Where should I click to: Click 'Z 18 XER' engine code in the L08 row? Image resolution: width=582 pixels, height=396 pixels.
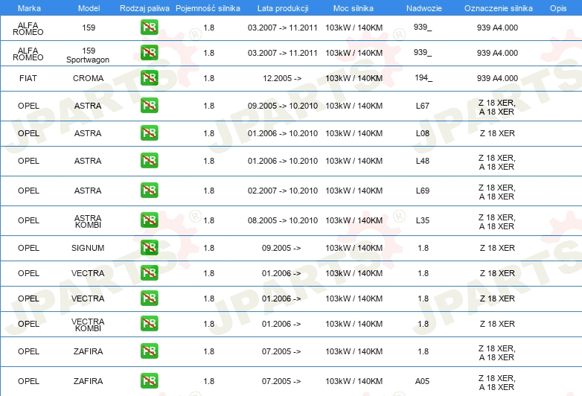(497, 133)
